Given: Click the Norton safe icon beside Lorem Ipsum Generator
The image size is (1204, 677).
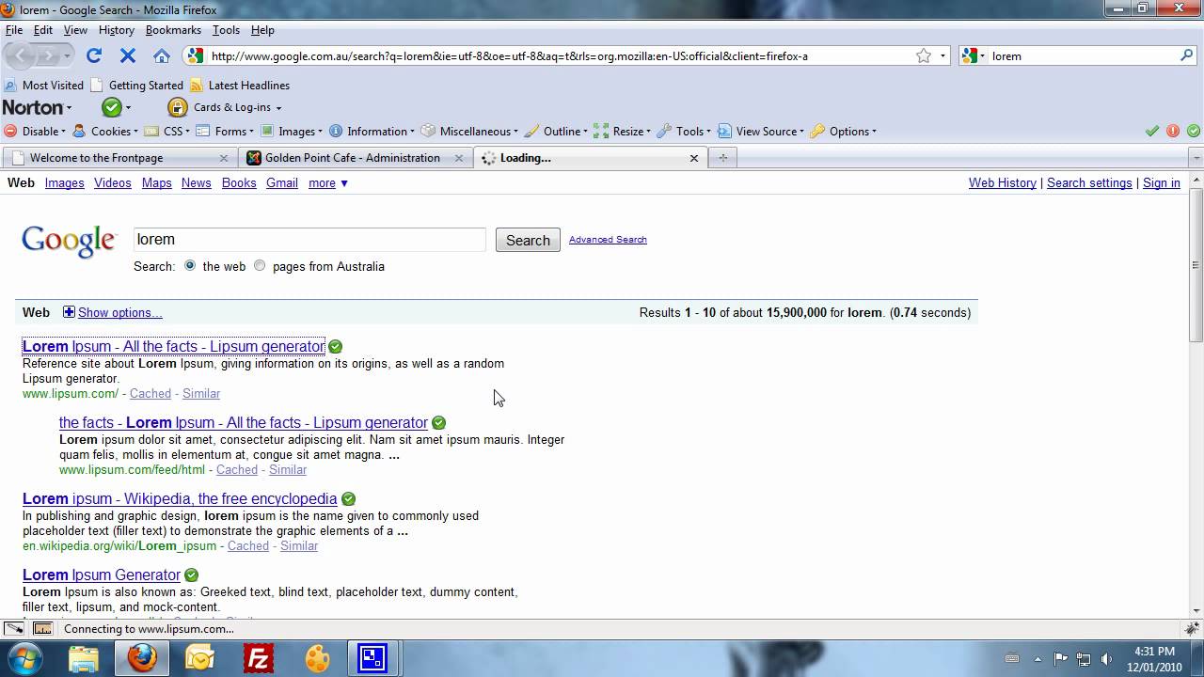Looking at the screenshot, I should 192,575.
